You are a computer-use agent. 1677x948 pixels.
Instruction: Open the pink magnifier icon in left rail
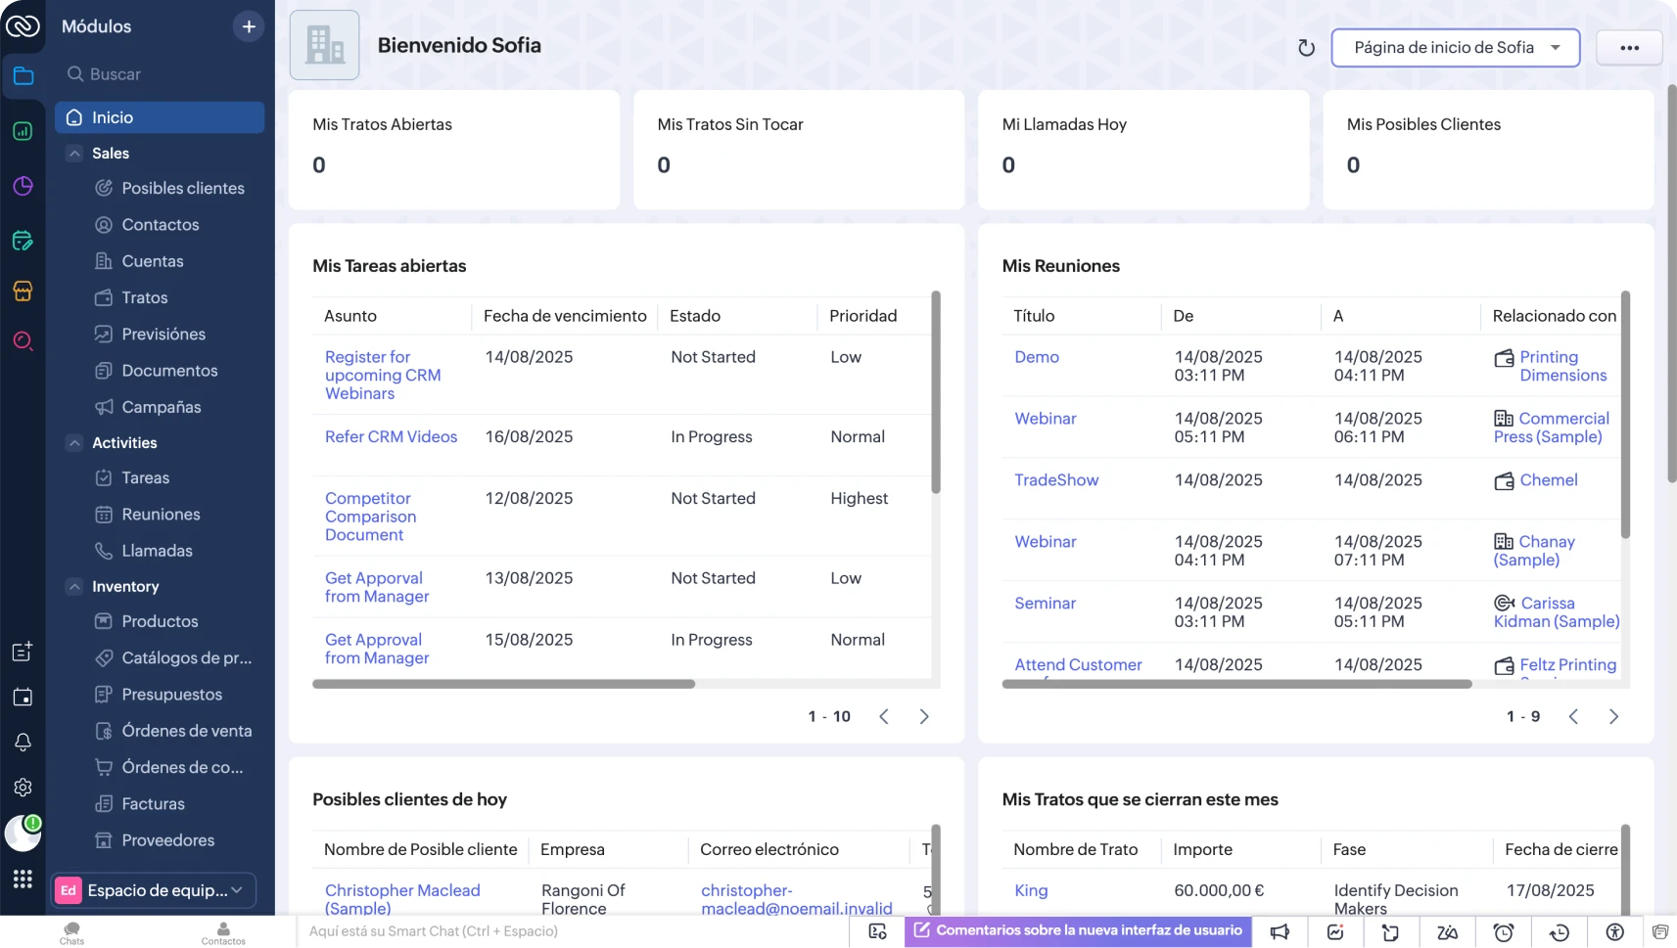pos(23,340)
